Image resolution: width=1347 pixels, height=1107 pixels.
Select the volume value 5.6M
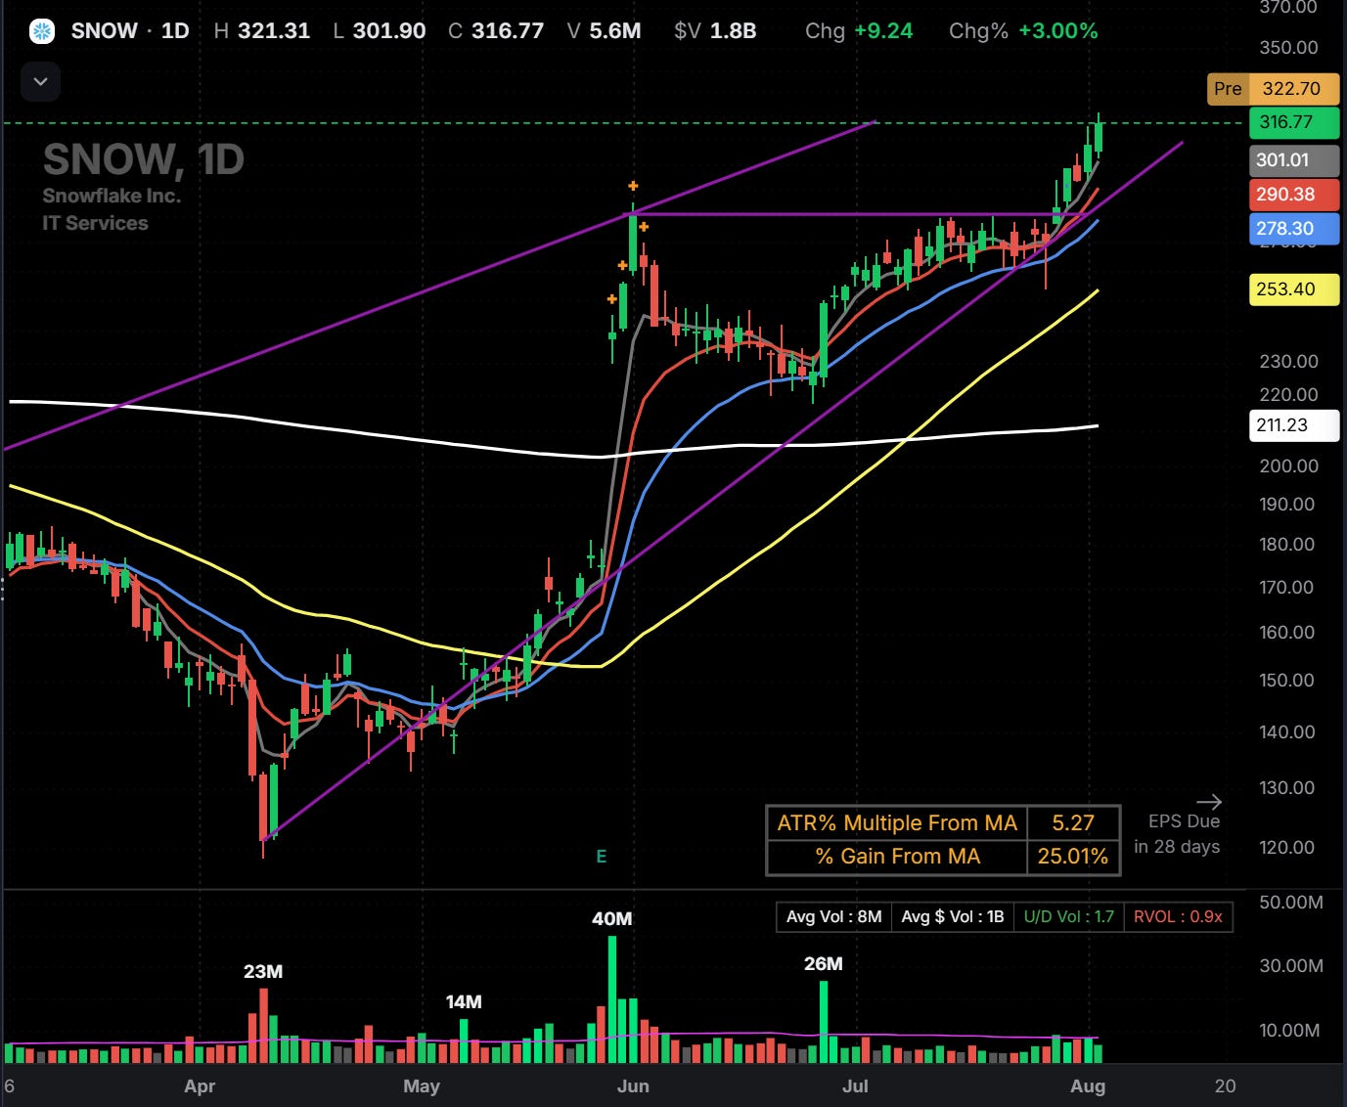(616, 30)
